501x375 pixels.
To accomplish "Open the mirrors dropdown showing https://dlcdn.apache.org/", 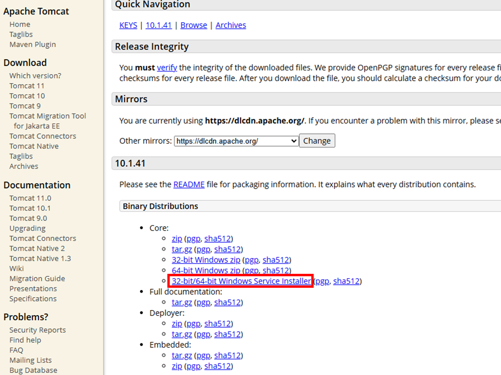I will tap(236, 141).
